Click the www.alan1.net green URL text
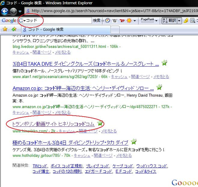 pyautogui.click(x=55, y=77)
